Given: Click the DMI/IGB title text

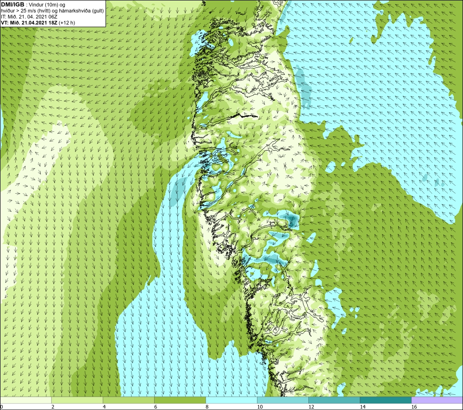Looking at the screenshot, I should pos(13,5).
